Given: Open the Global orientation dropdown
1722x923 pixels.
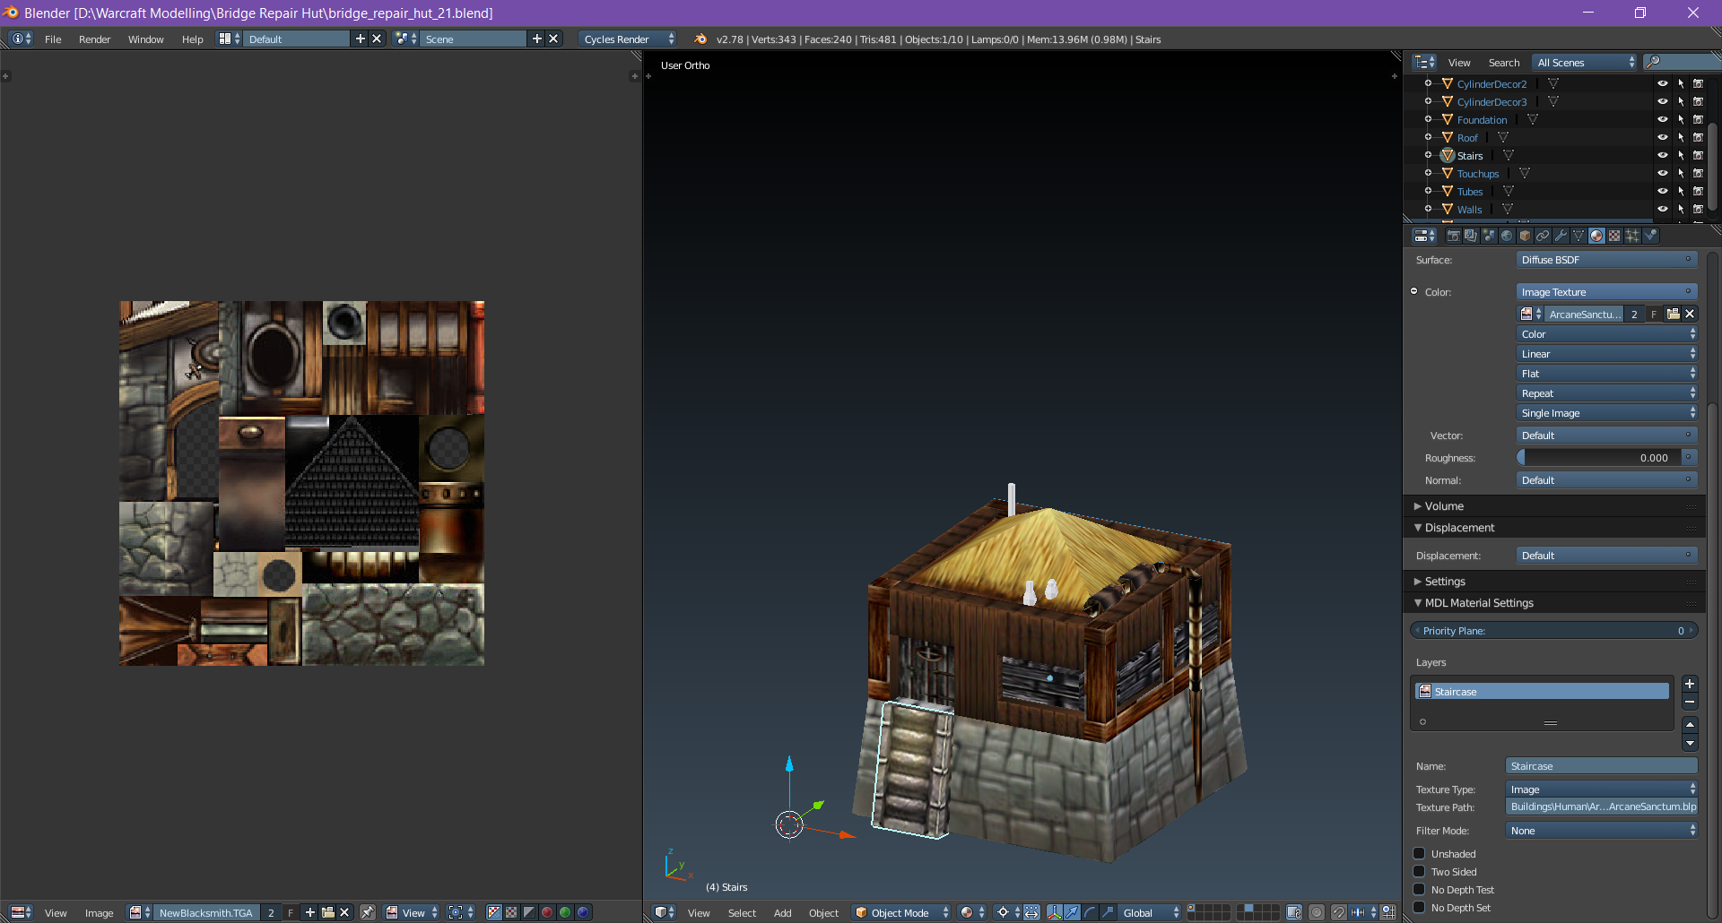Looking at the screenshot, I should coord(1151,912).
